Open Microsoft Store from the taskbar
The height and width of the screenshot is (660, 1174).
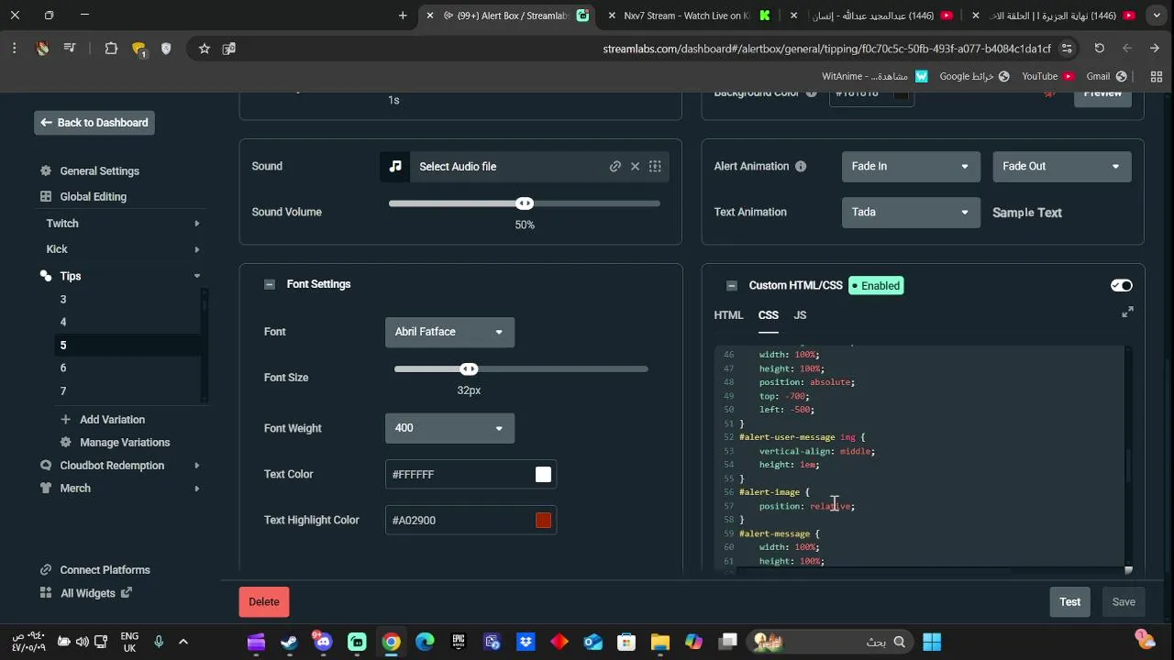(626, 642)
